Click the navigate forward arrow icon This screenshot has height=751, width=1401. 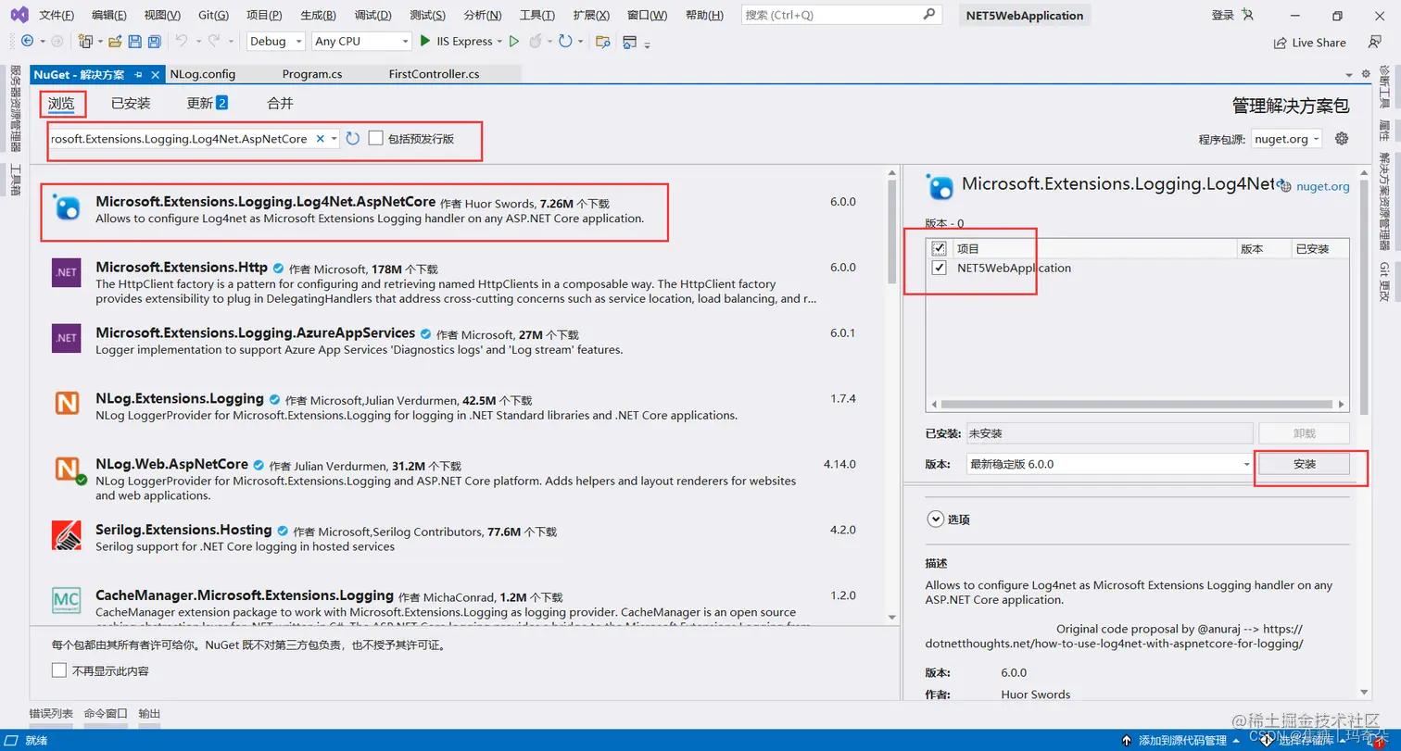tap(57, 42)
